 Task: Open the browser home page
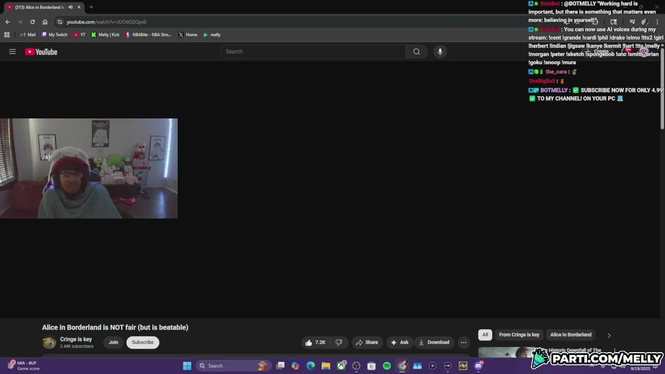(45, 22)
